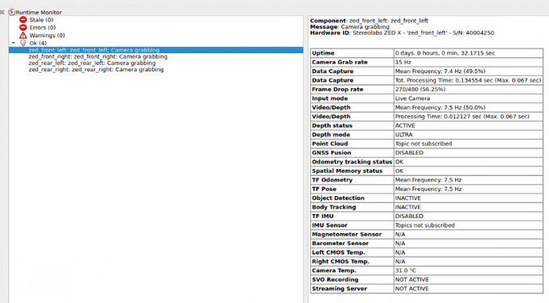Select the Stale (0) category
This screenshot has width=549, height=303.
tap(41, 20)
